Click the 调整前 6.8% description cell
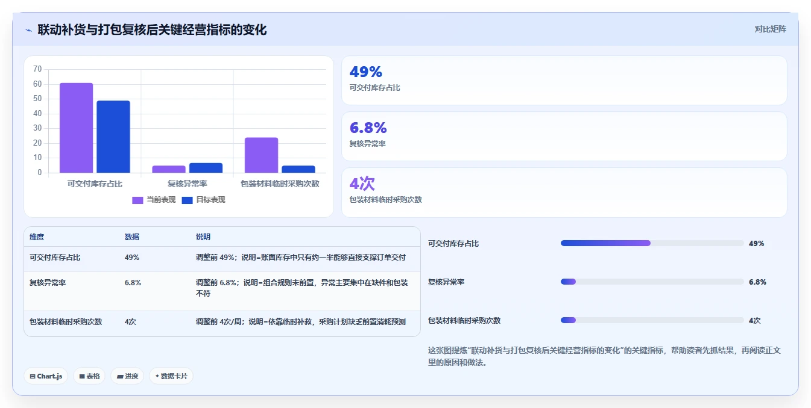This screenshot has height=408, width=811. tap(302, 288)
